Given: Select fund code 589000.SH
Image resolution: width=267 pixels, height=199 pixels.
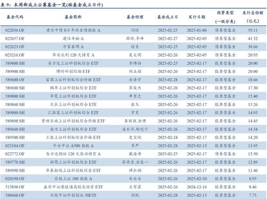Looking at the screenshot, I should [x=15, y=96].
